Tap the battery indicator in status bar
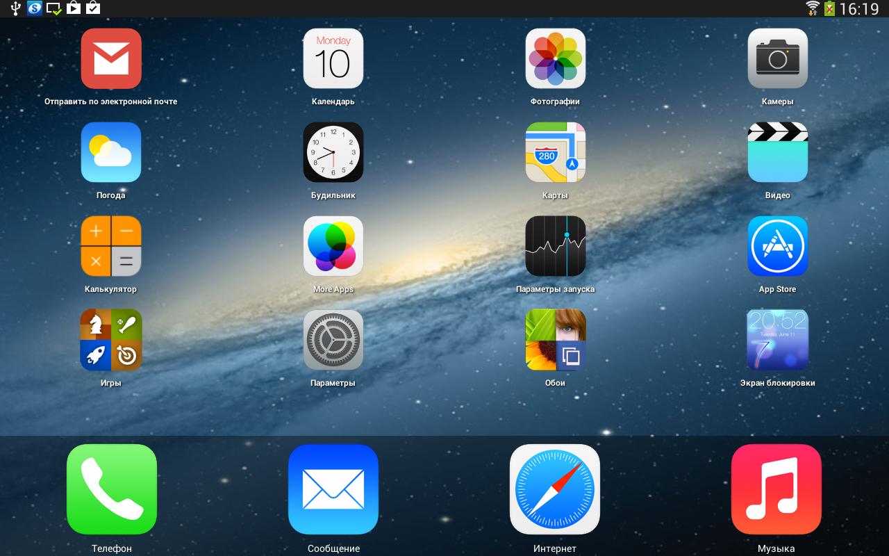Screen dimensions: 889x556 829,8
